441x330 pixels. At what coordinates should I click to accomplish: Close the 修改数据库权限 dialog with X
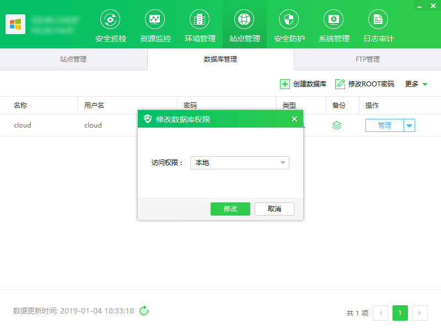294,119
